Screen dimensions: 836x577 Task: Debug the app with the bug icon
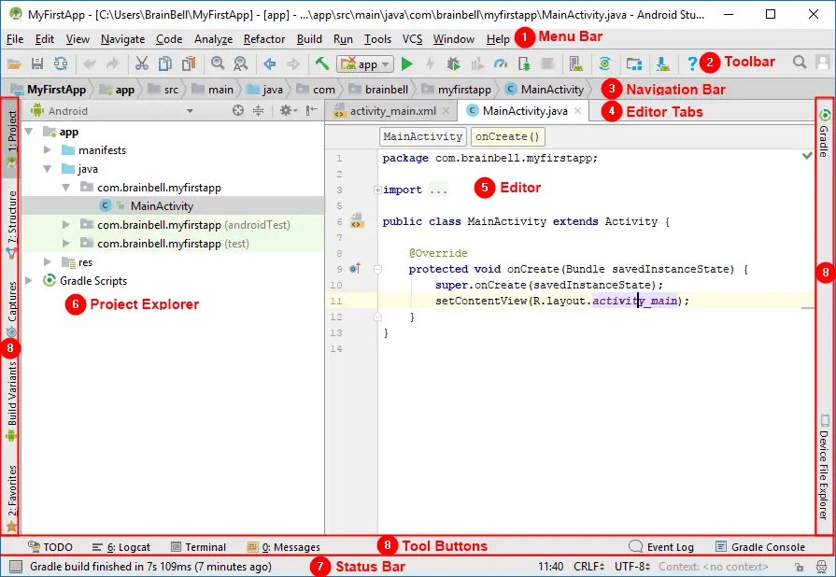coord(454,64)
